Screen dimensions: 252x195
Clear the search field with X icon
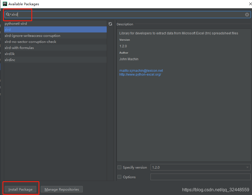coord(247,15)
